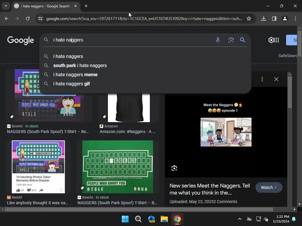The width and height of the screenshot is (302, 226).
Task: Close the image preview panel
Action: click(x=276, y=79)
